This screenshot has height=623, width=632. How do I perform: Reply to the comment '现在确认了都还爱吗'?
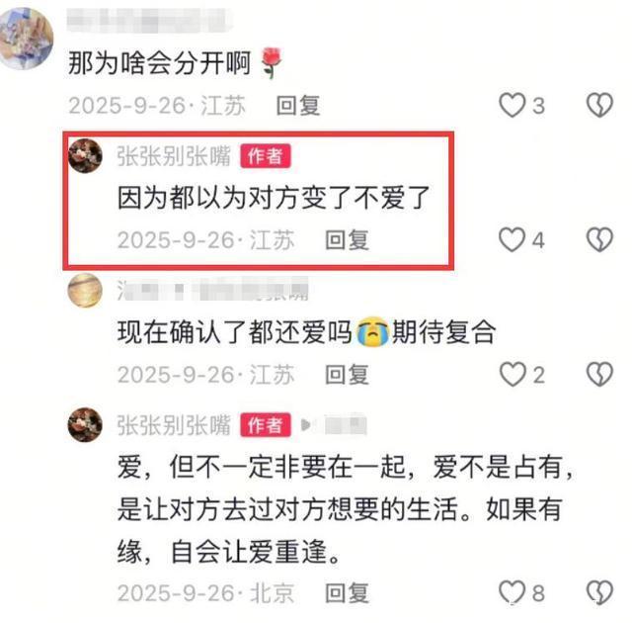[347, 375]
